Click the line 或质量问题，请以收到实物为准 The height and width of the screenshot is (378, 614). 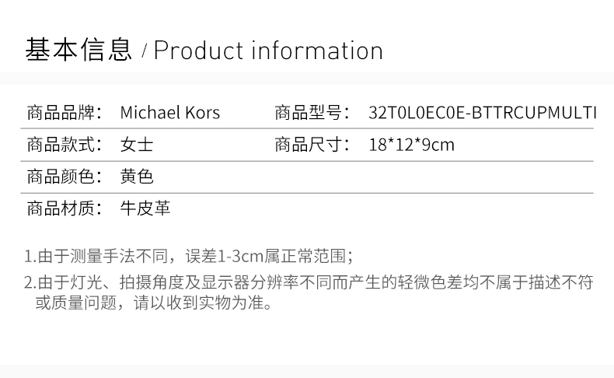pos(154,303)
